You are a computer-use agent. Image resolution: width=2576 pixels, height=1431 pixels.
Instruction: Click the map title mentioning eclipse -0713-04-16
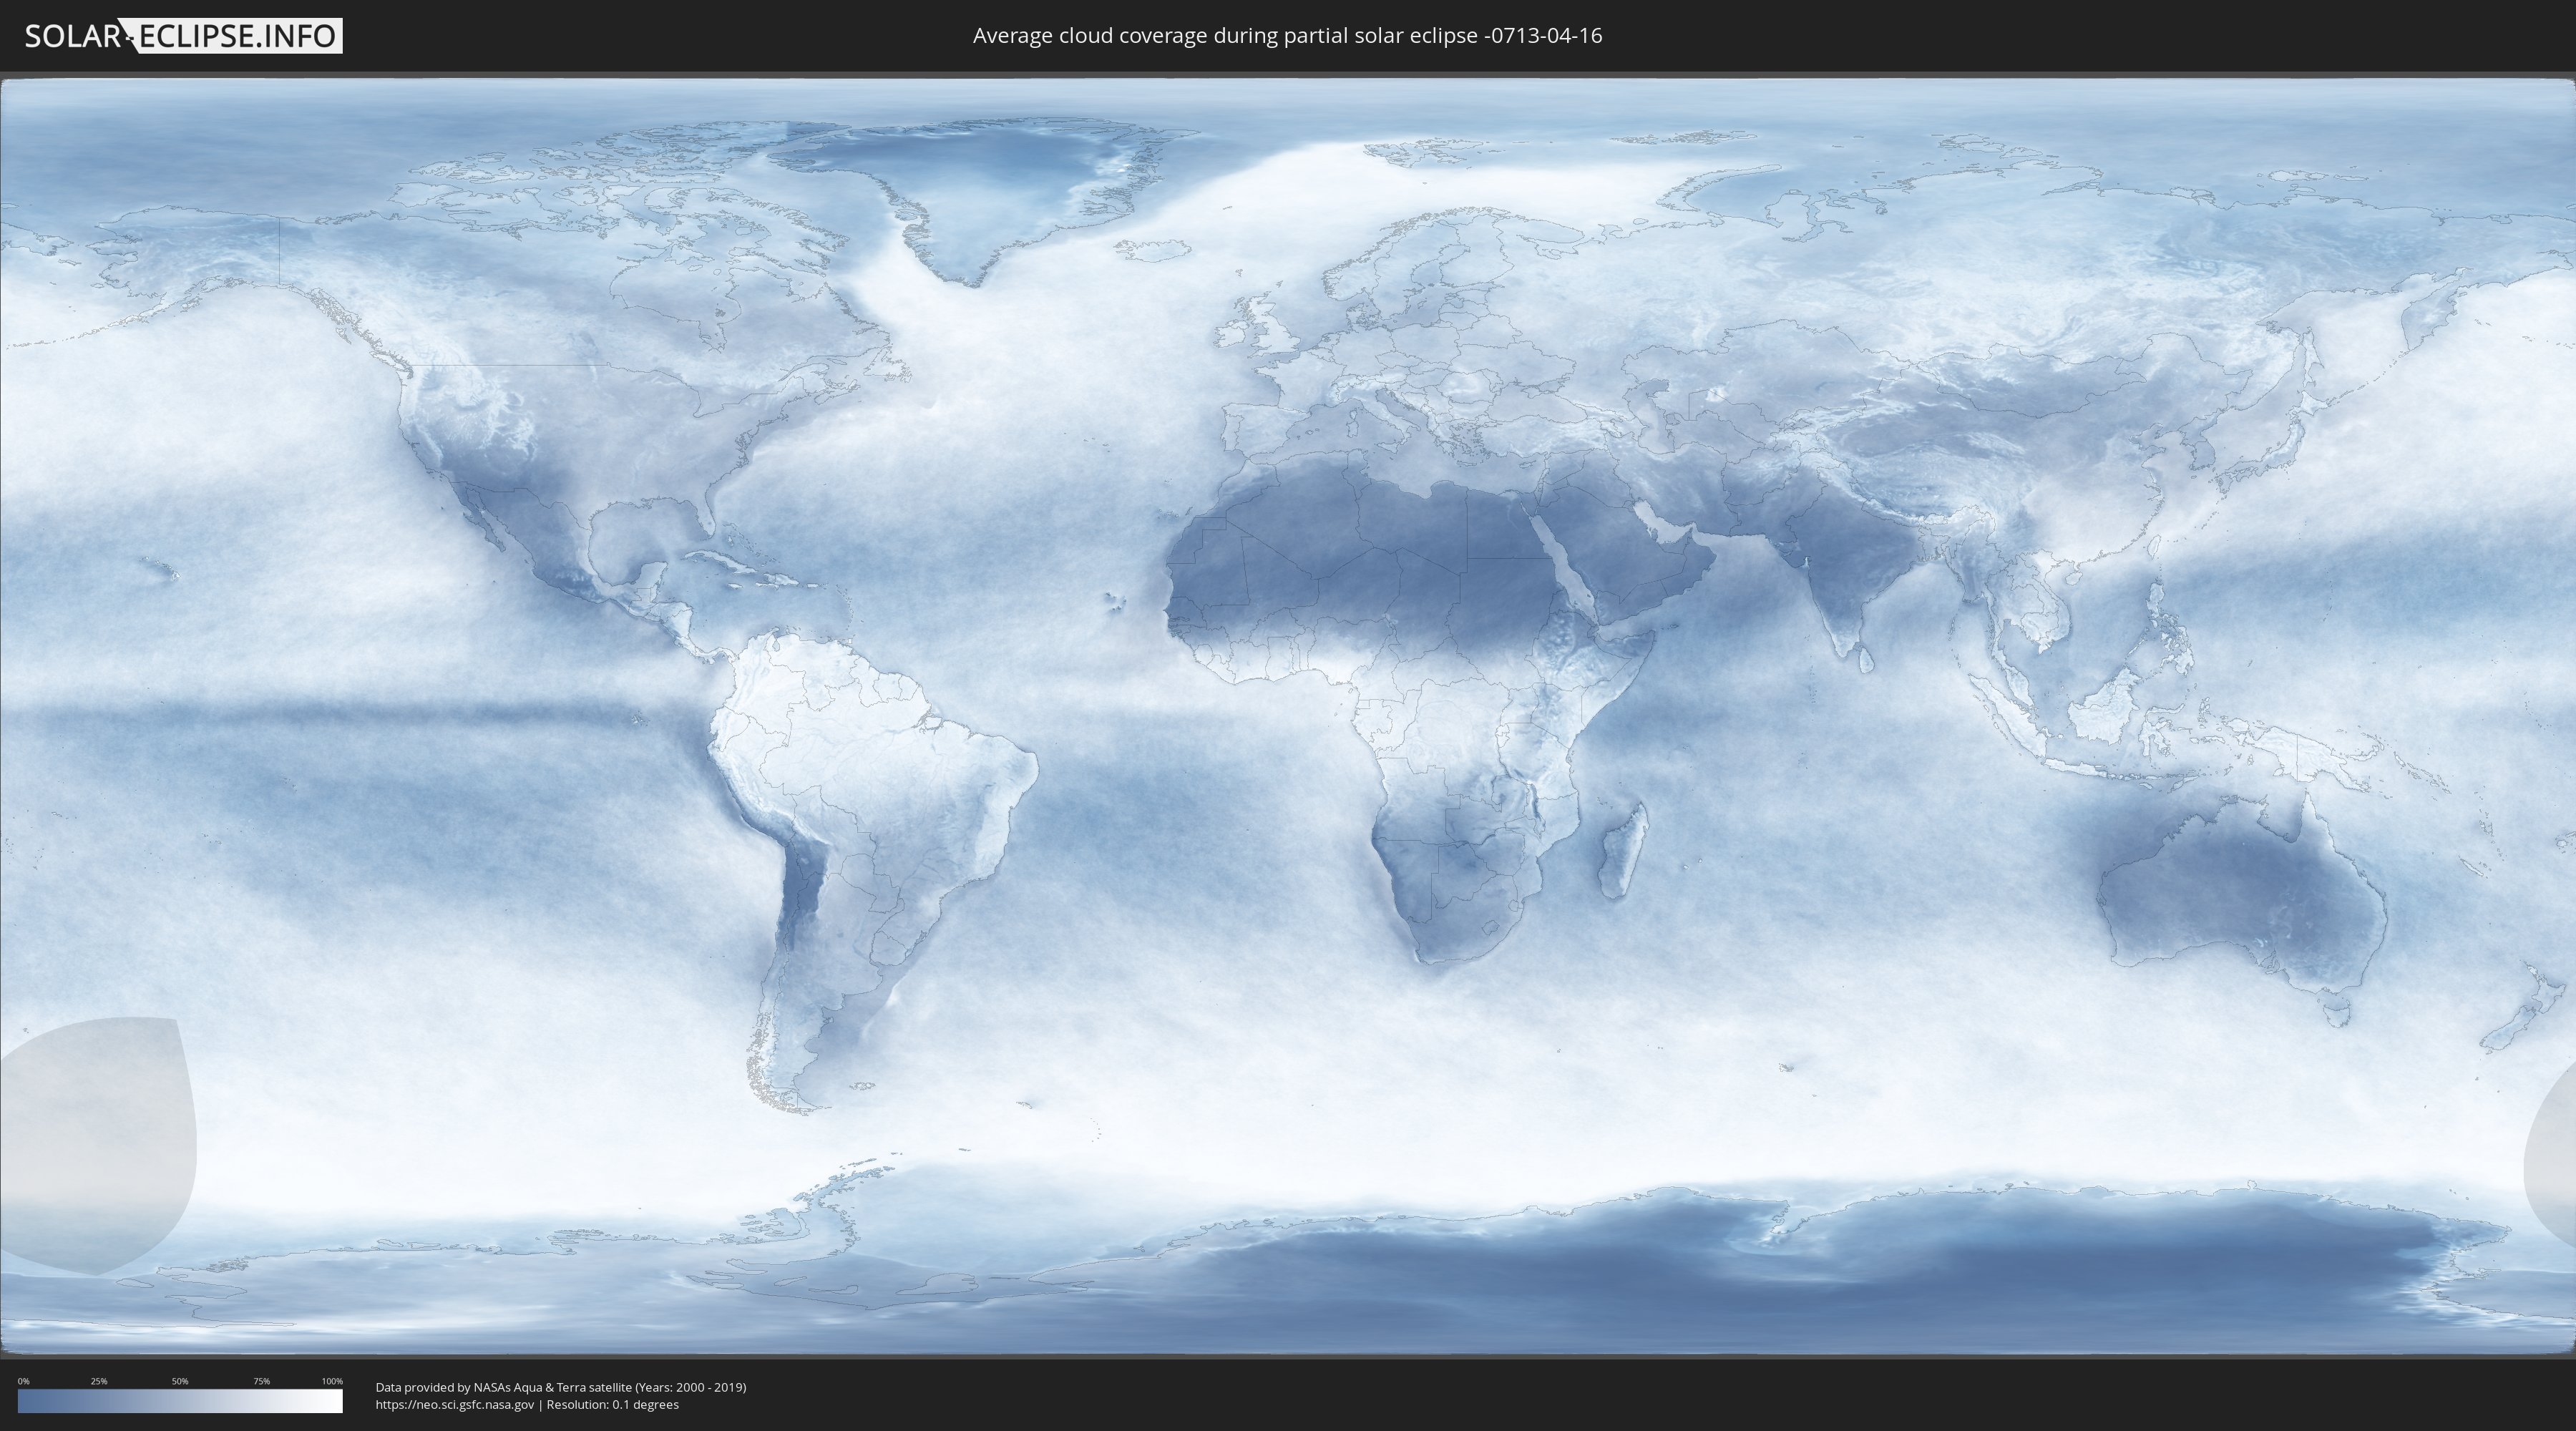point(1287,36)
